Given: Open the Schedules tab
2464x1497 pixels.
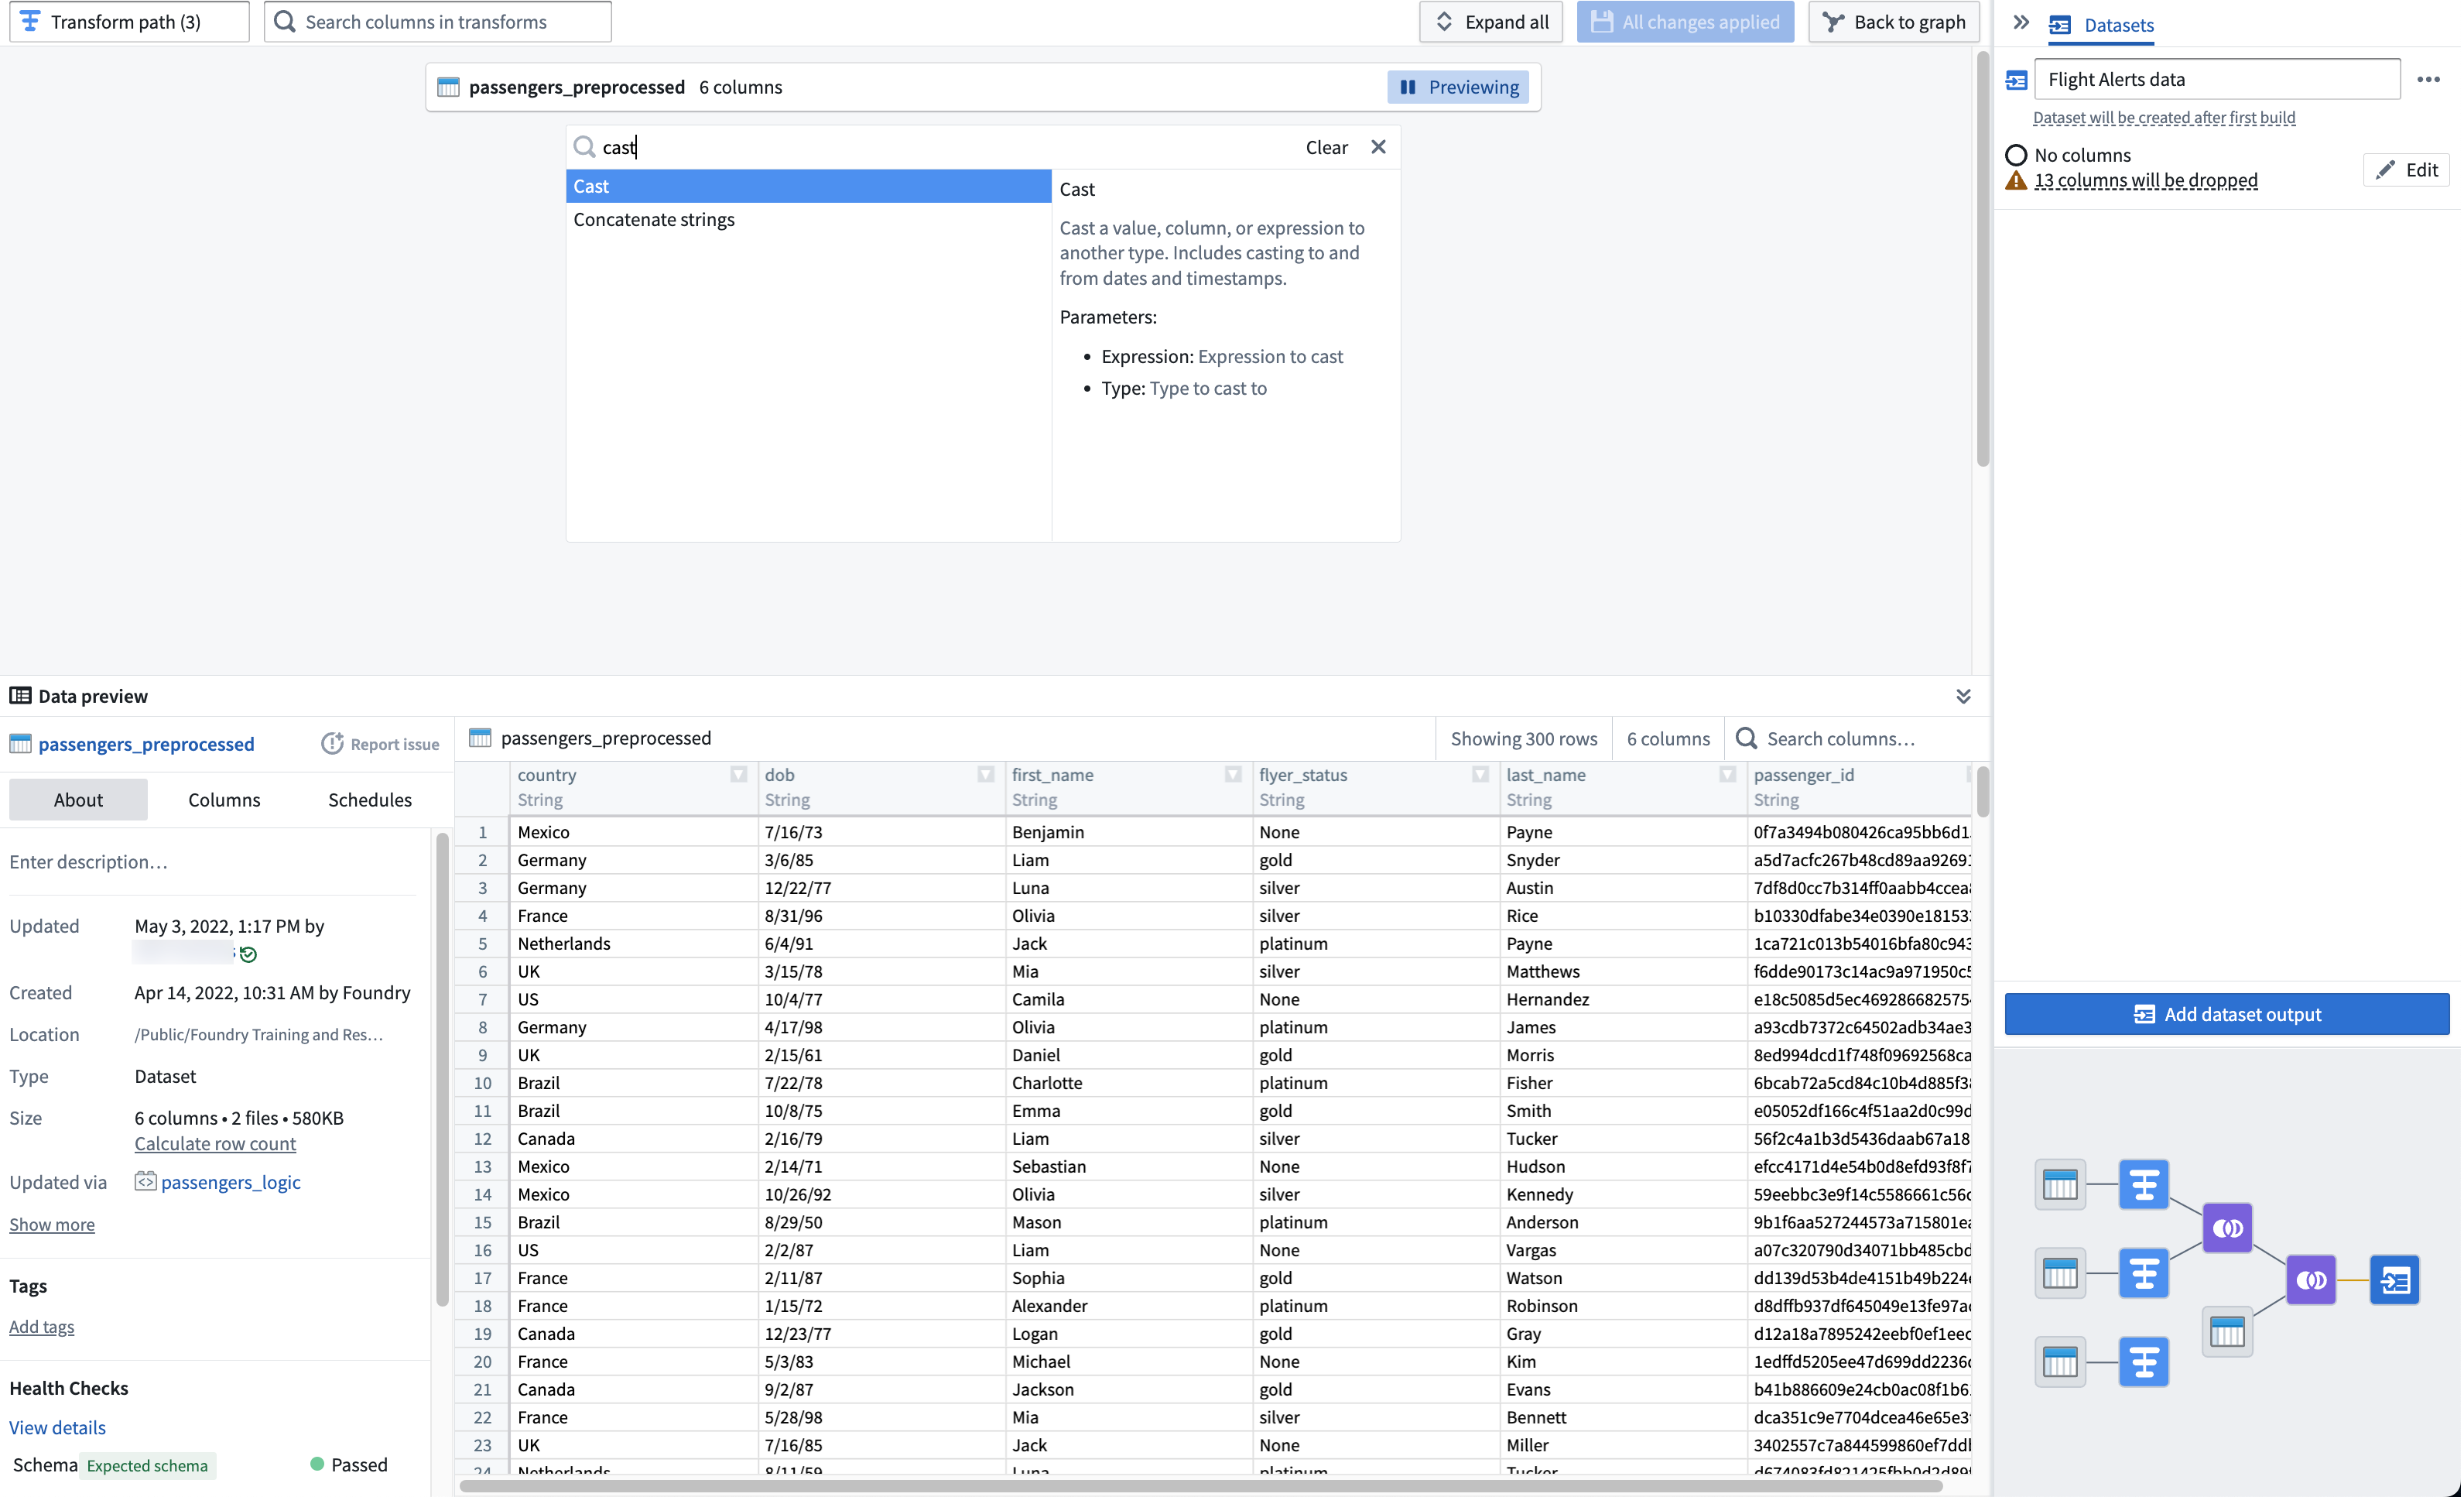Looking at the screenshot, I should tap(369, 799).
